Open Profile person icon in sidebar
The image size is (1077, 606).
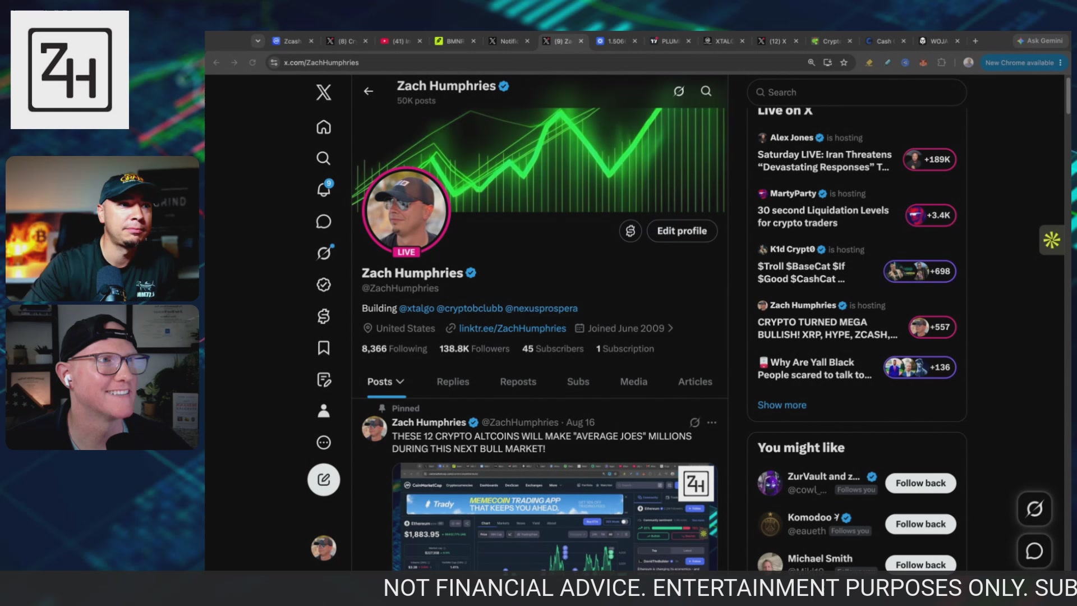point(324,411)
